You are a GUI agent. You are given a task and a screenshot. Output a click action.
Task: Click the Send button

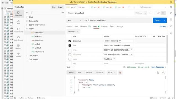(158, 20)
